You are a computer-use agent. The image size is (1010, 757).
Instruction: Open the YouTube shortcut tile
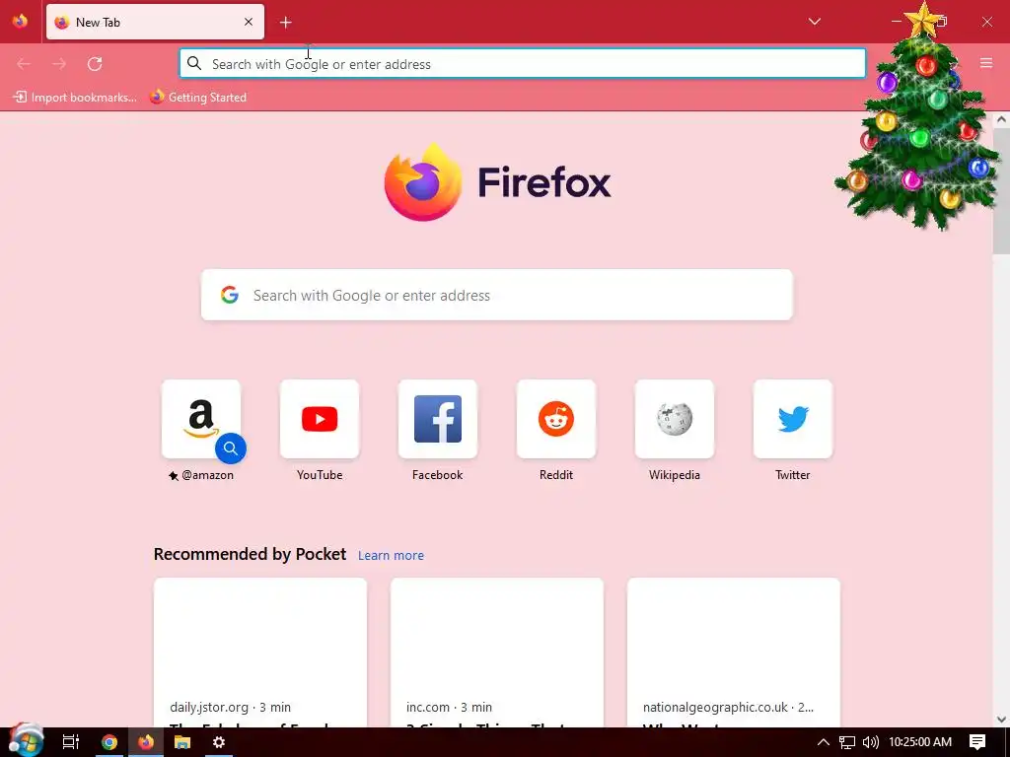320,419
